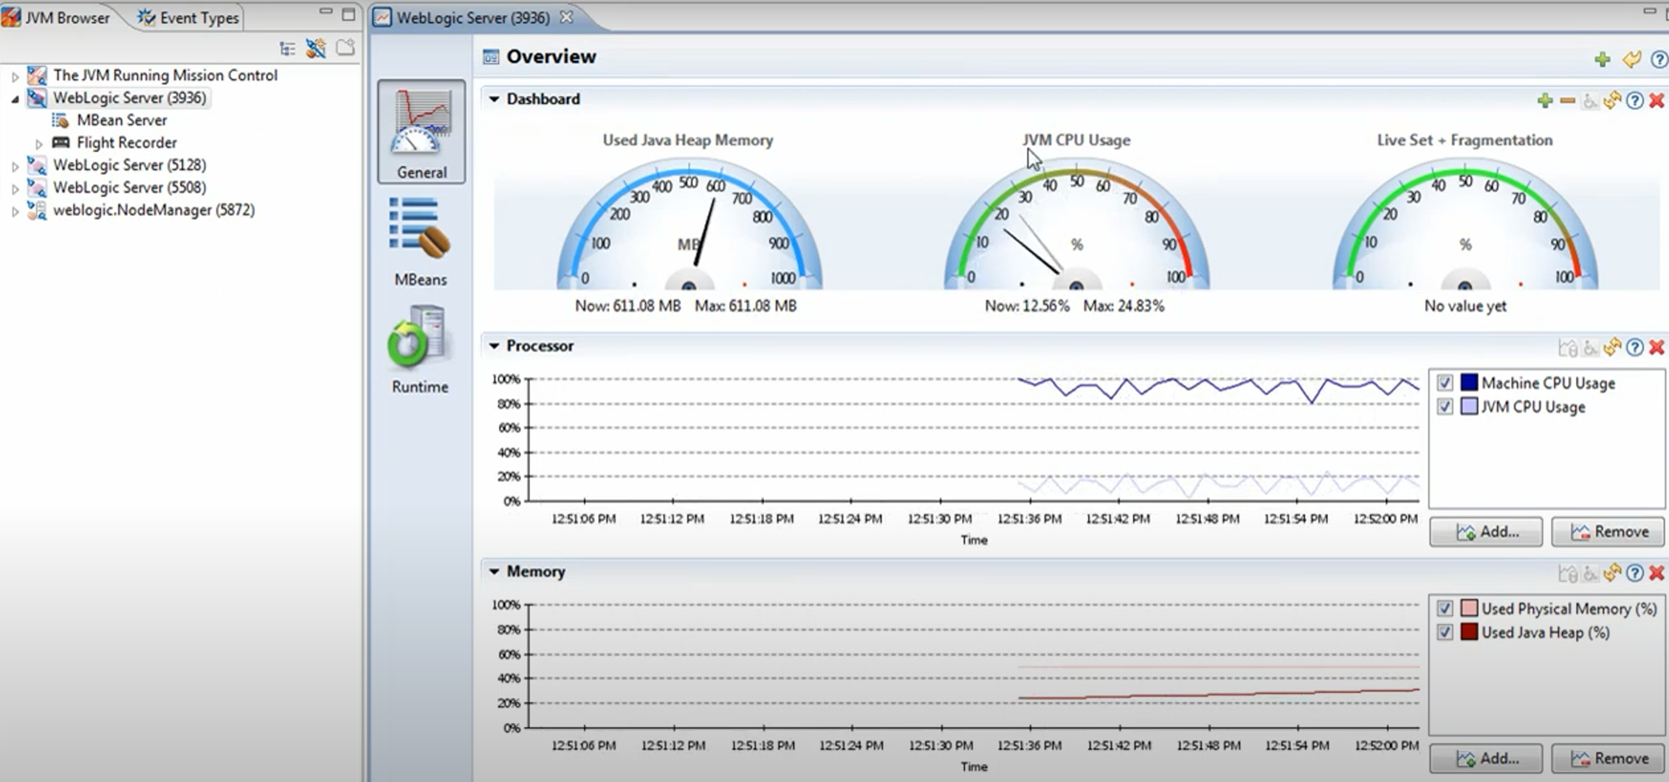
Task: Open help icon in Overview header
Action: click(1659, 59)
